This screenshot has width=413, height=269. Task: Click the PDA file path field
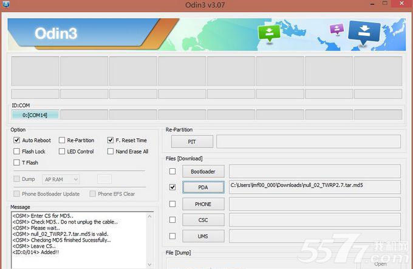314,187
